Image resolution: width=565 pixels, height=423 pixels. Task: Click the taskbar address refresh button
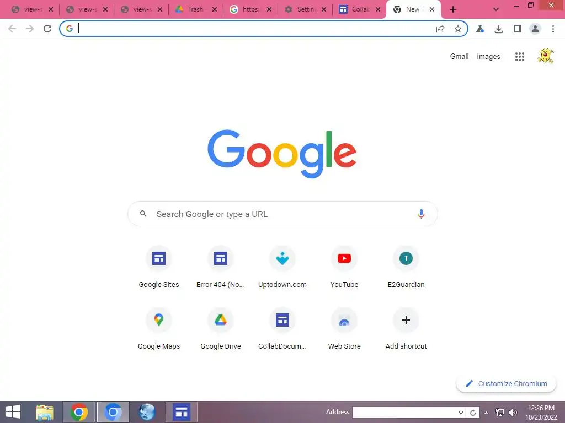pyautogui.click(x=472, y=413)
